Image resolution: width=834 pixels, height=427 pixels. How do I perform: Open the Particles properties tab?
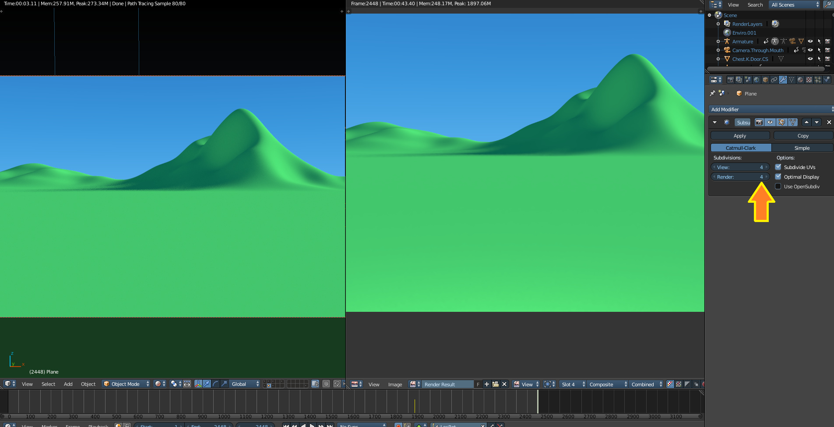[818, 80]
